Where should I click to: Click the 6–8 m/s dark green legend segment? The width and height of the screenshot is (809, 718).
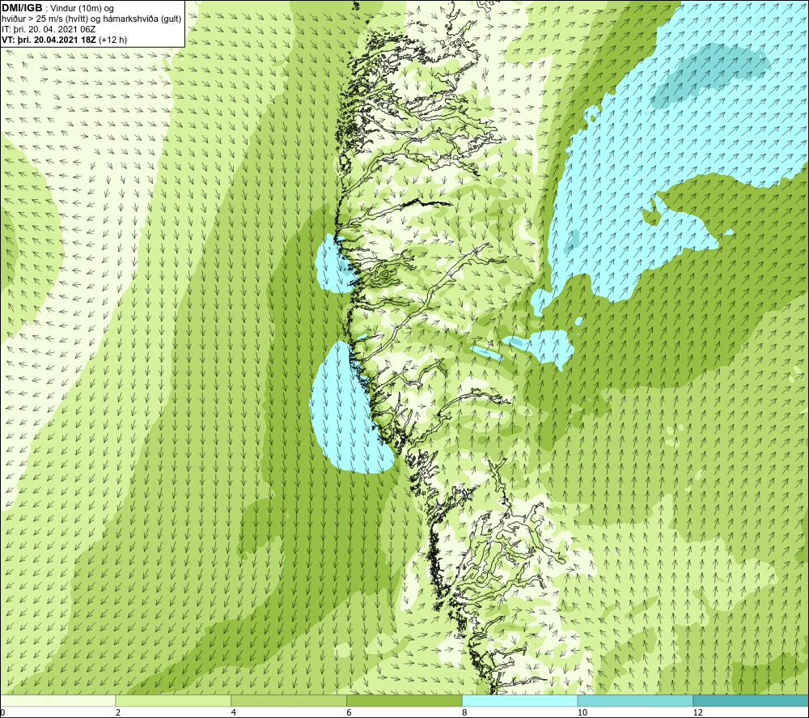[x=404, y=700]
